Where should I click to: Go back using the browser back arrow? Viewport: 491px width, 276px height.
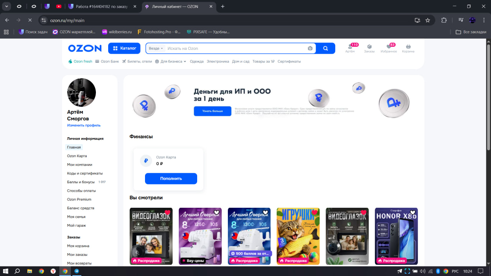pos(7,20)
